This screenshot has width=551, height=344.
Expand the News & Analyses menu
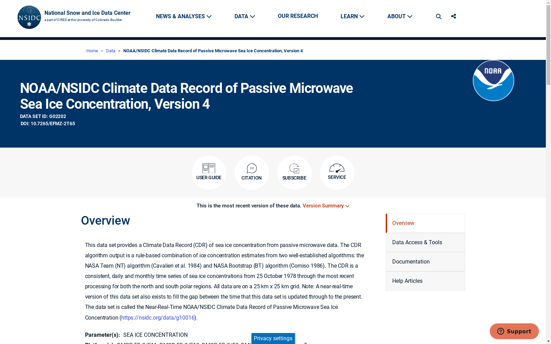(x=184, y=17)
